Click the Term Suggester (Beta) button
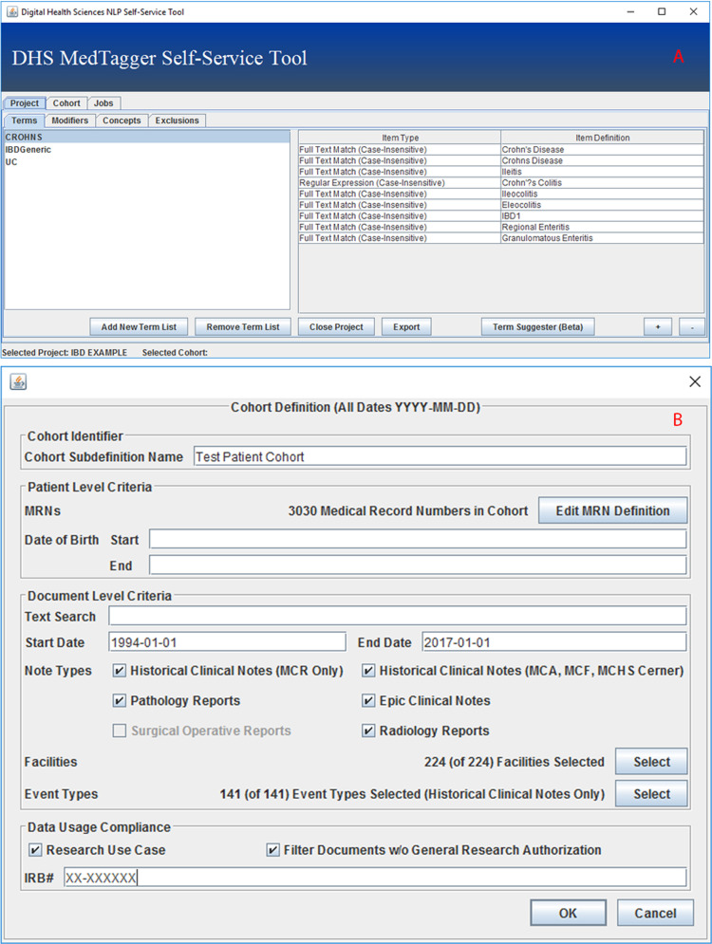 point(537,326)
